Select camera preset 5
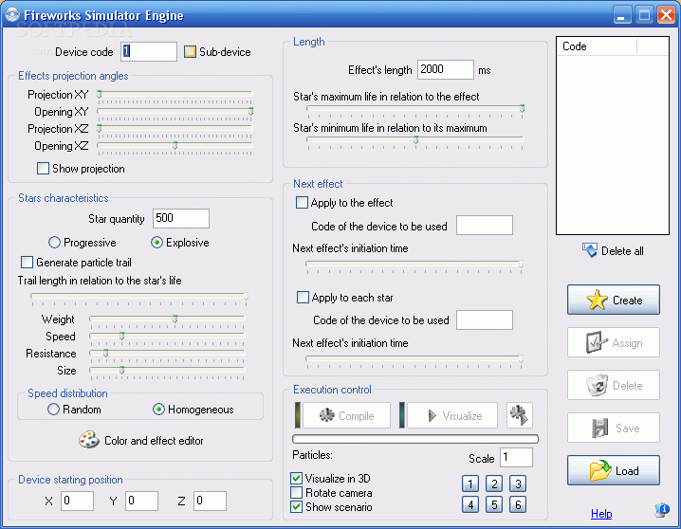681x529 pixels. pos(494,504)
